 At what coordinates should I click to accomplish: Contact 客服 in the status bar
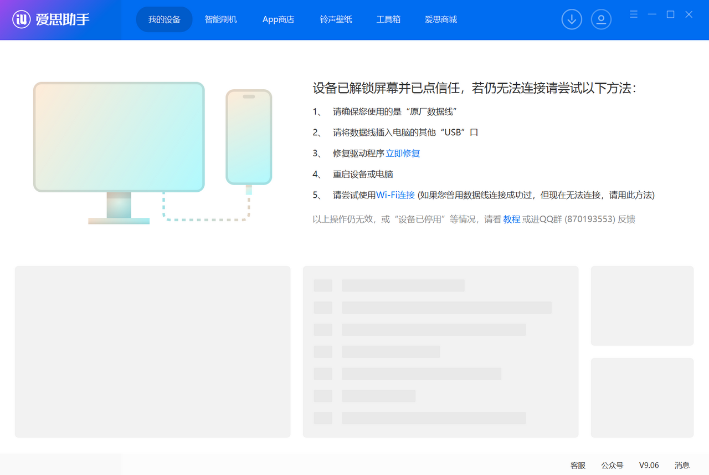(x=578, y=466)
